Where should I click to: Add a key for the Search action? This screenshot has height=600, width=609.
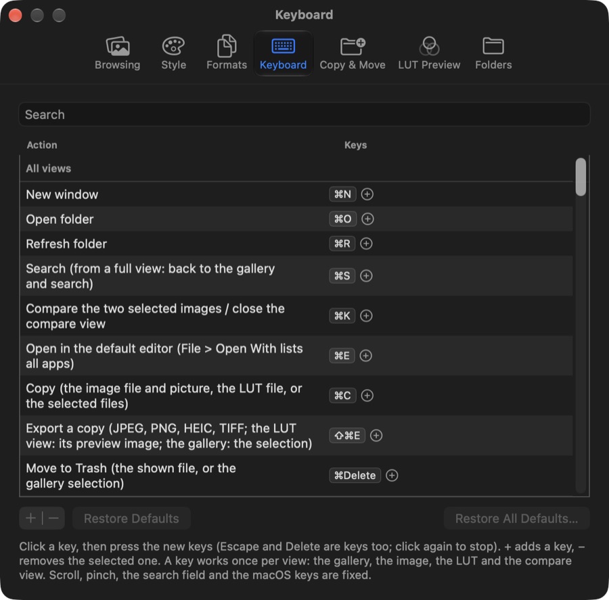pos(366,276)
